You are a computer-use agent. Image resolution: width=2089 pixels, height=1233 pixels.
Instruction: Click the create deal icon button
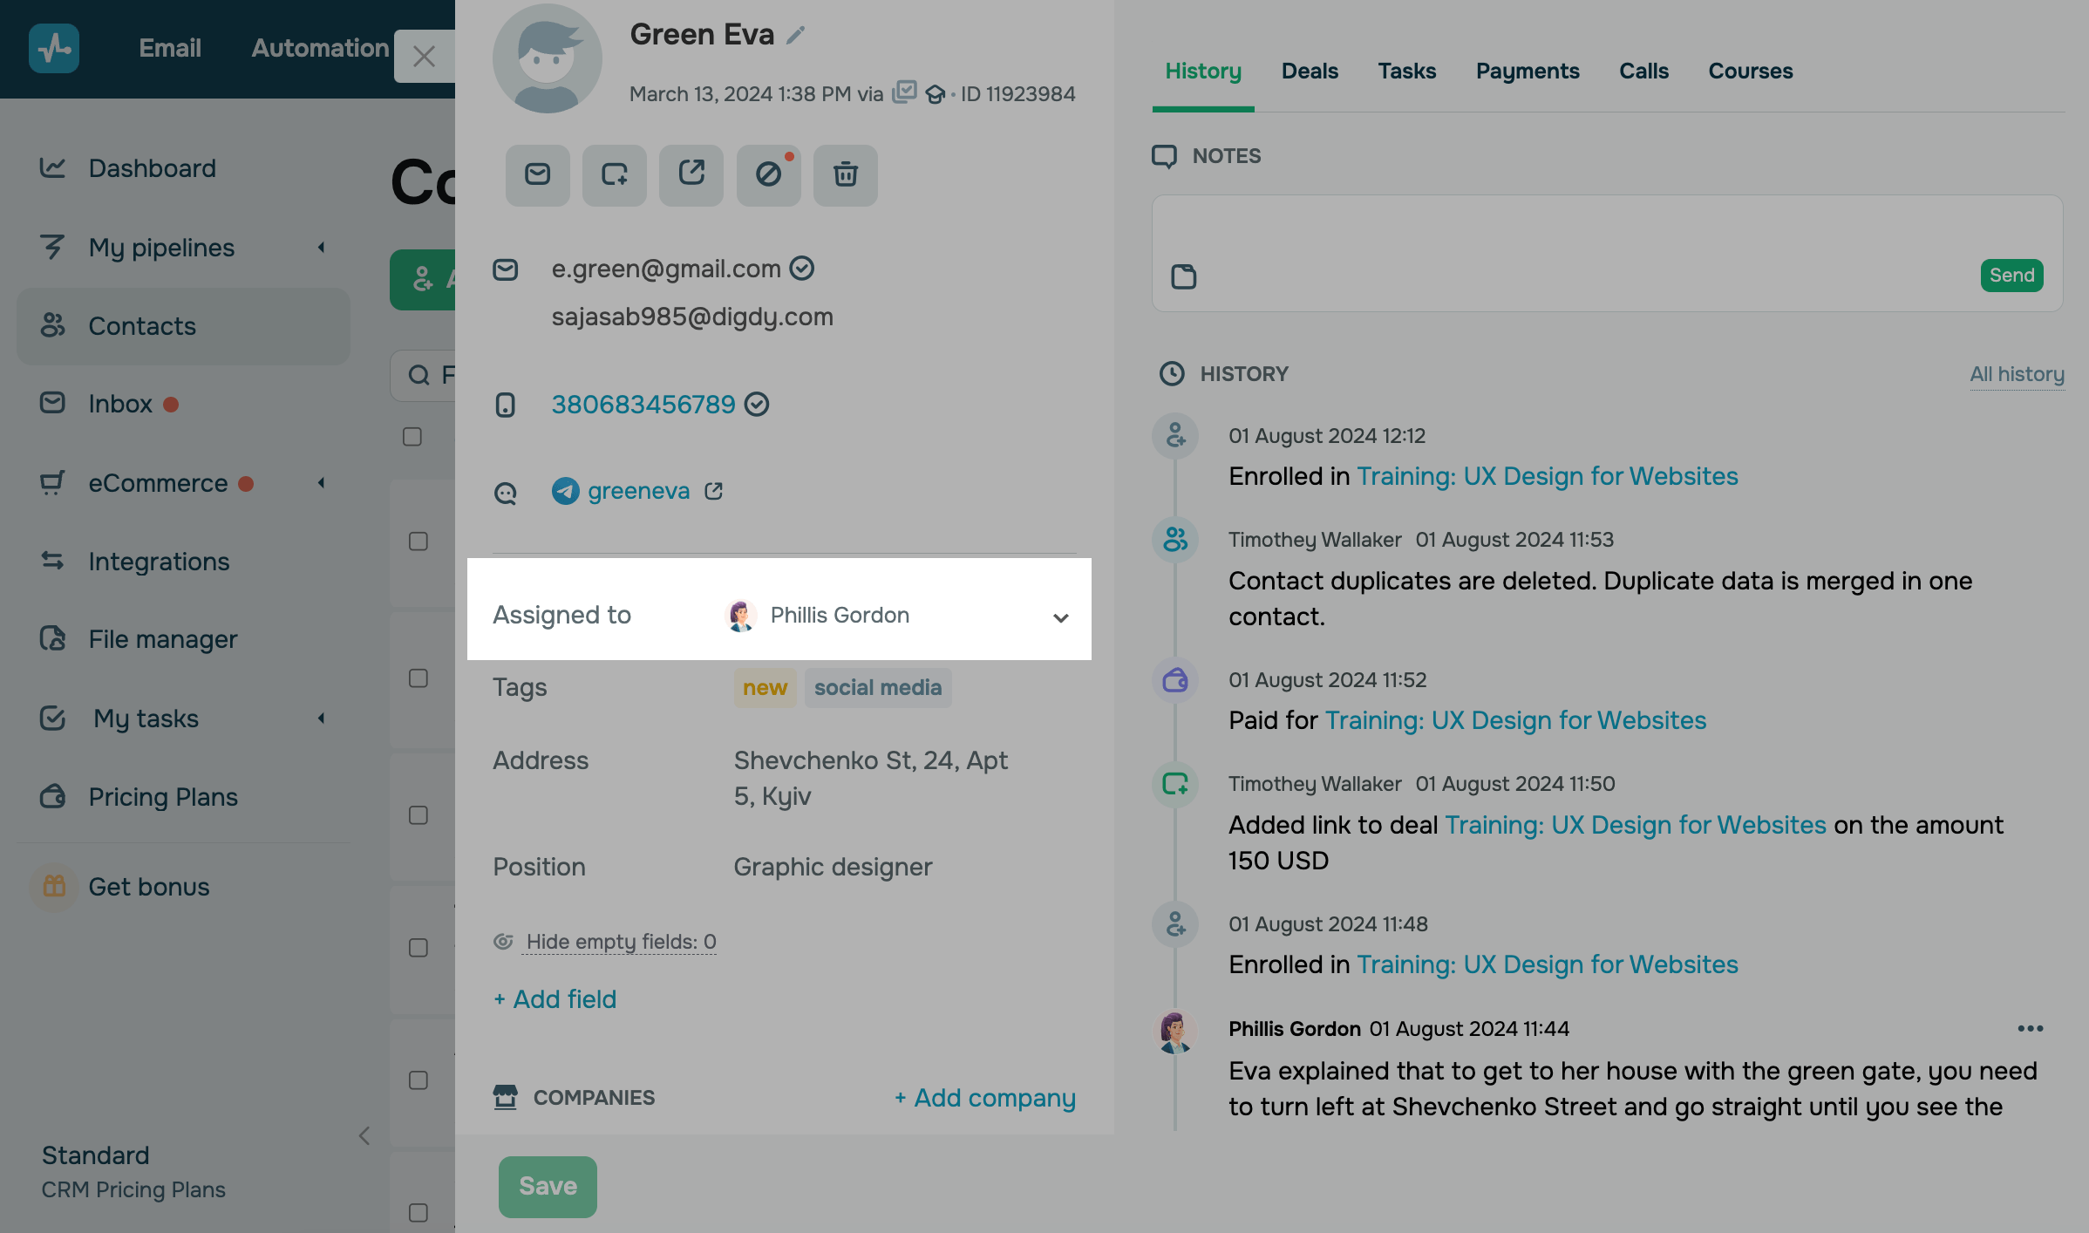pos(614,175)
